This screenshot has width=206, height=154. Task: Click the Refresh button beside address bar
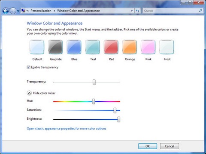point(137,11)
